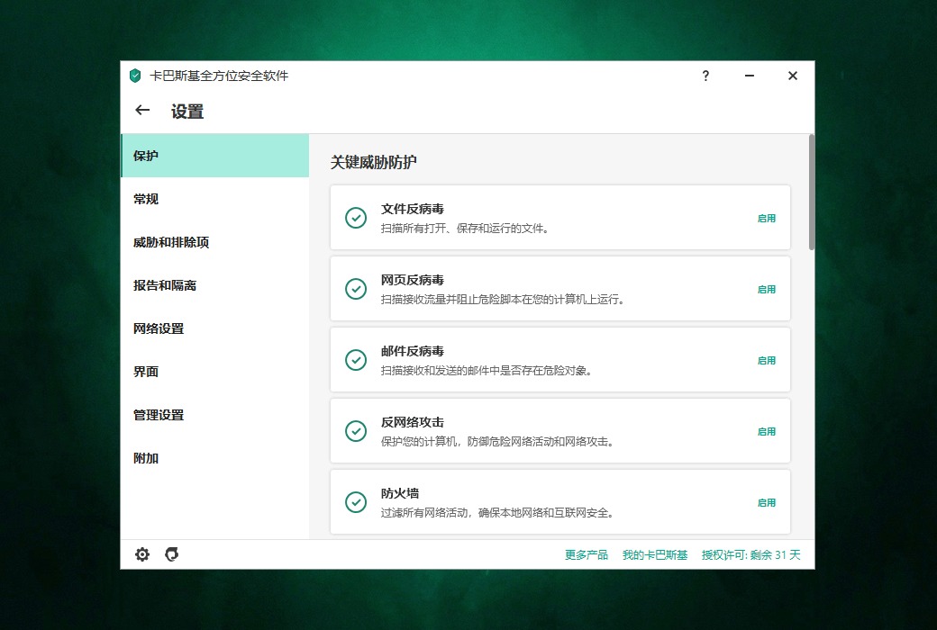937x630 pixels.
Task: Open help with the question mark icon
Action: coord(705,76)
